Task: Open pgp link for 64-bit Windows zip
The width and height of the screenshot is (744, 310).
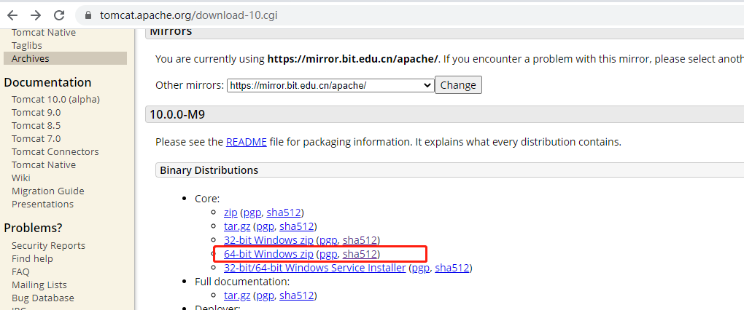Action: [x=328, y=255]
